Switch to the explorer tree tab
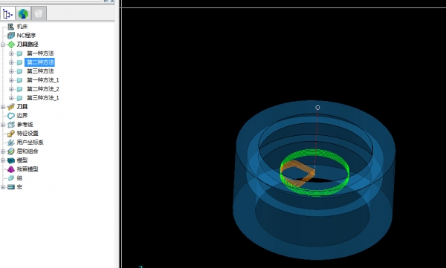Viewport: 446px width, 268px height. point(7,13)
